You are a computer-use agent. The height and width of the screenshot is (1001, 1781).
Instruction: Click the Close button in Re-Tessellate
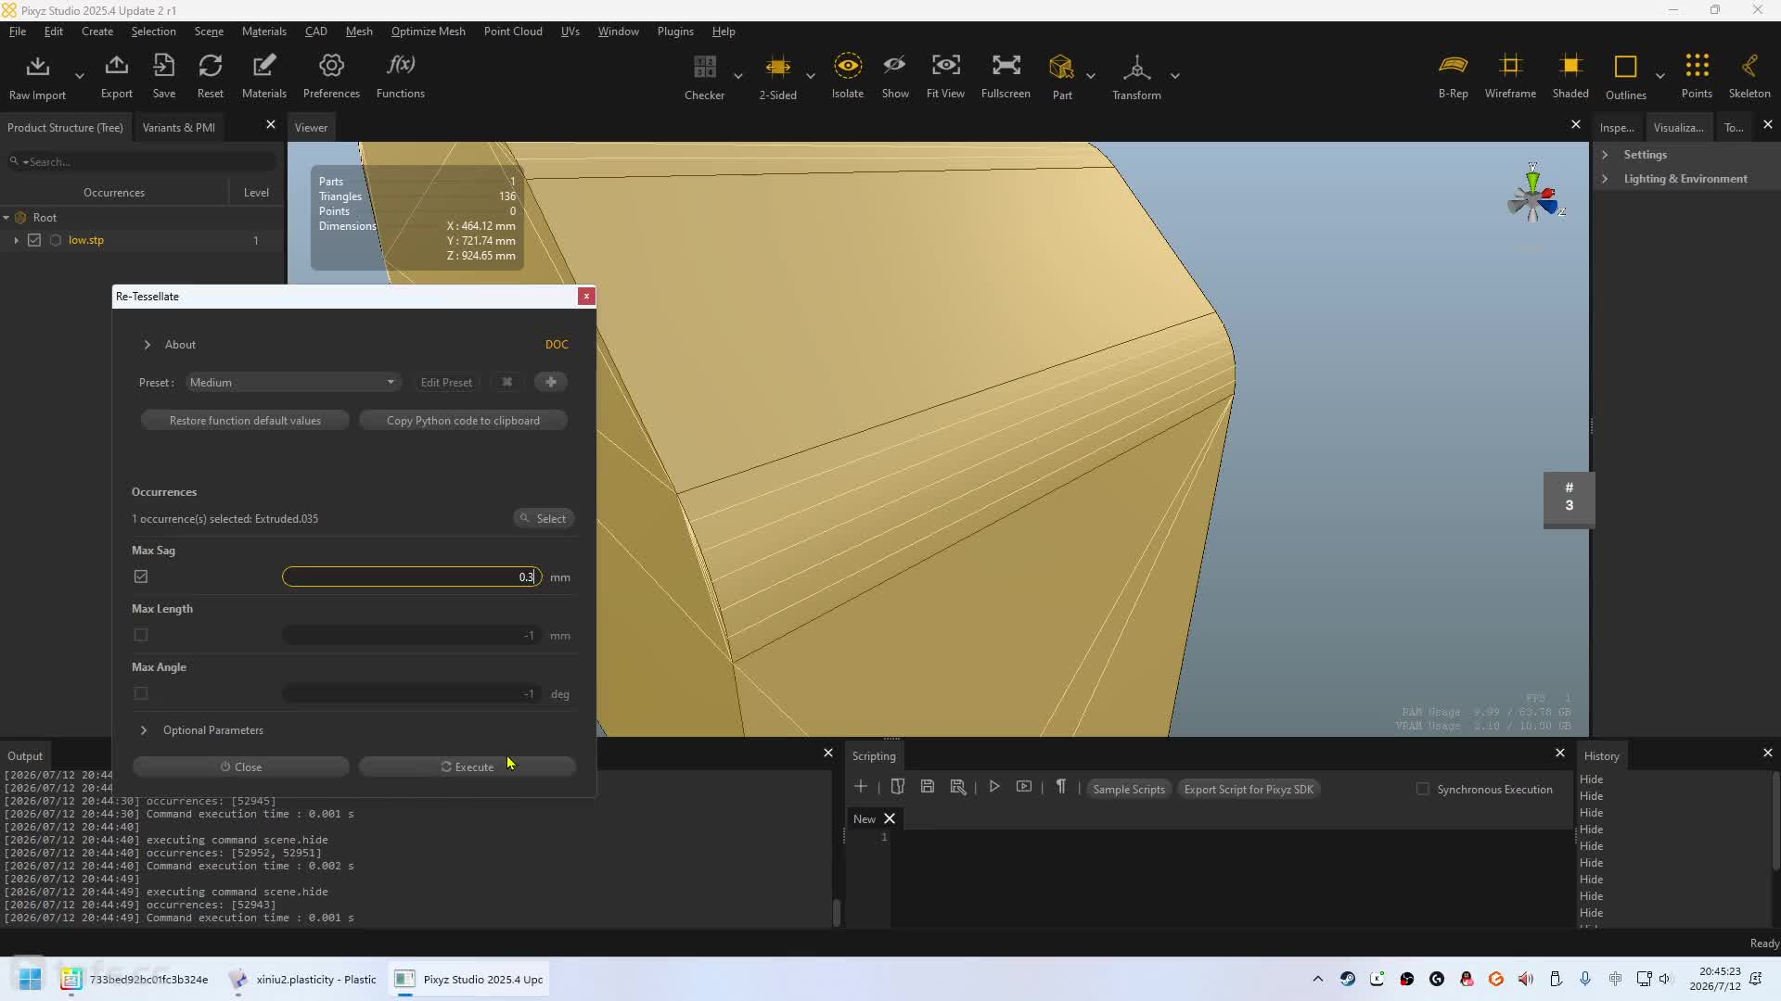point(241,767)
